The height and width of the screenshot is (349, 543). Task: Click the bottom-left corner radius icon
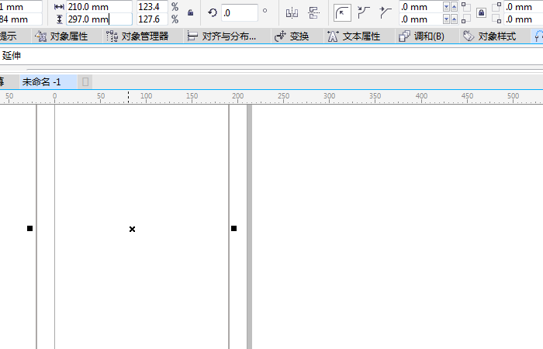coord(465,19)
